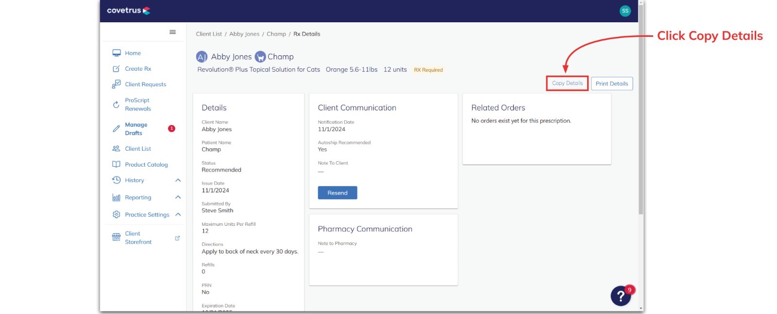Click the scrollbar down arrow

coord(641,308)
